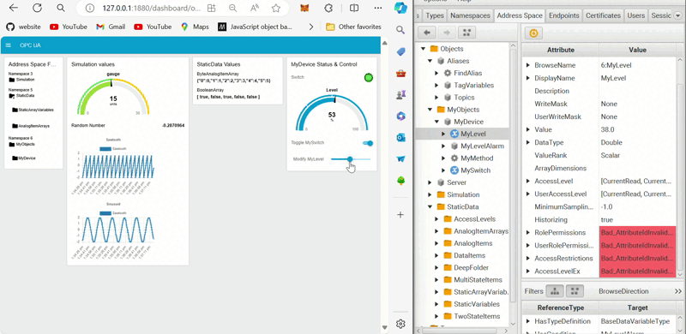The image size is (686, 334).
Task: Open the read aloud icon in address bar
Action: [x=254, y=8]
